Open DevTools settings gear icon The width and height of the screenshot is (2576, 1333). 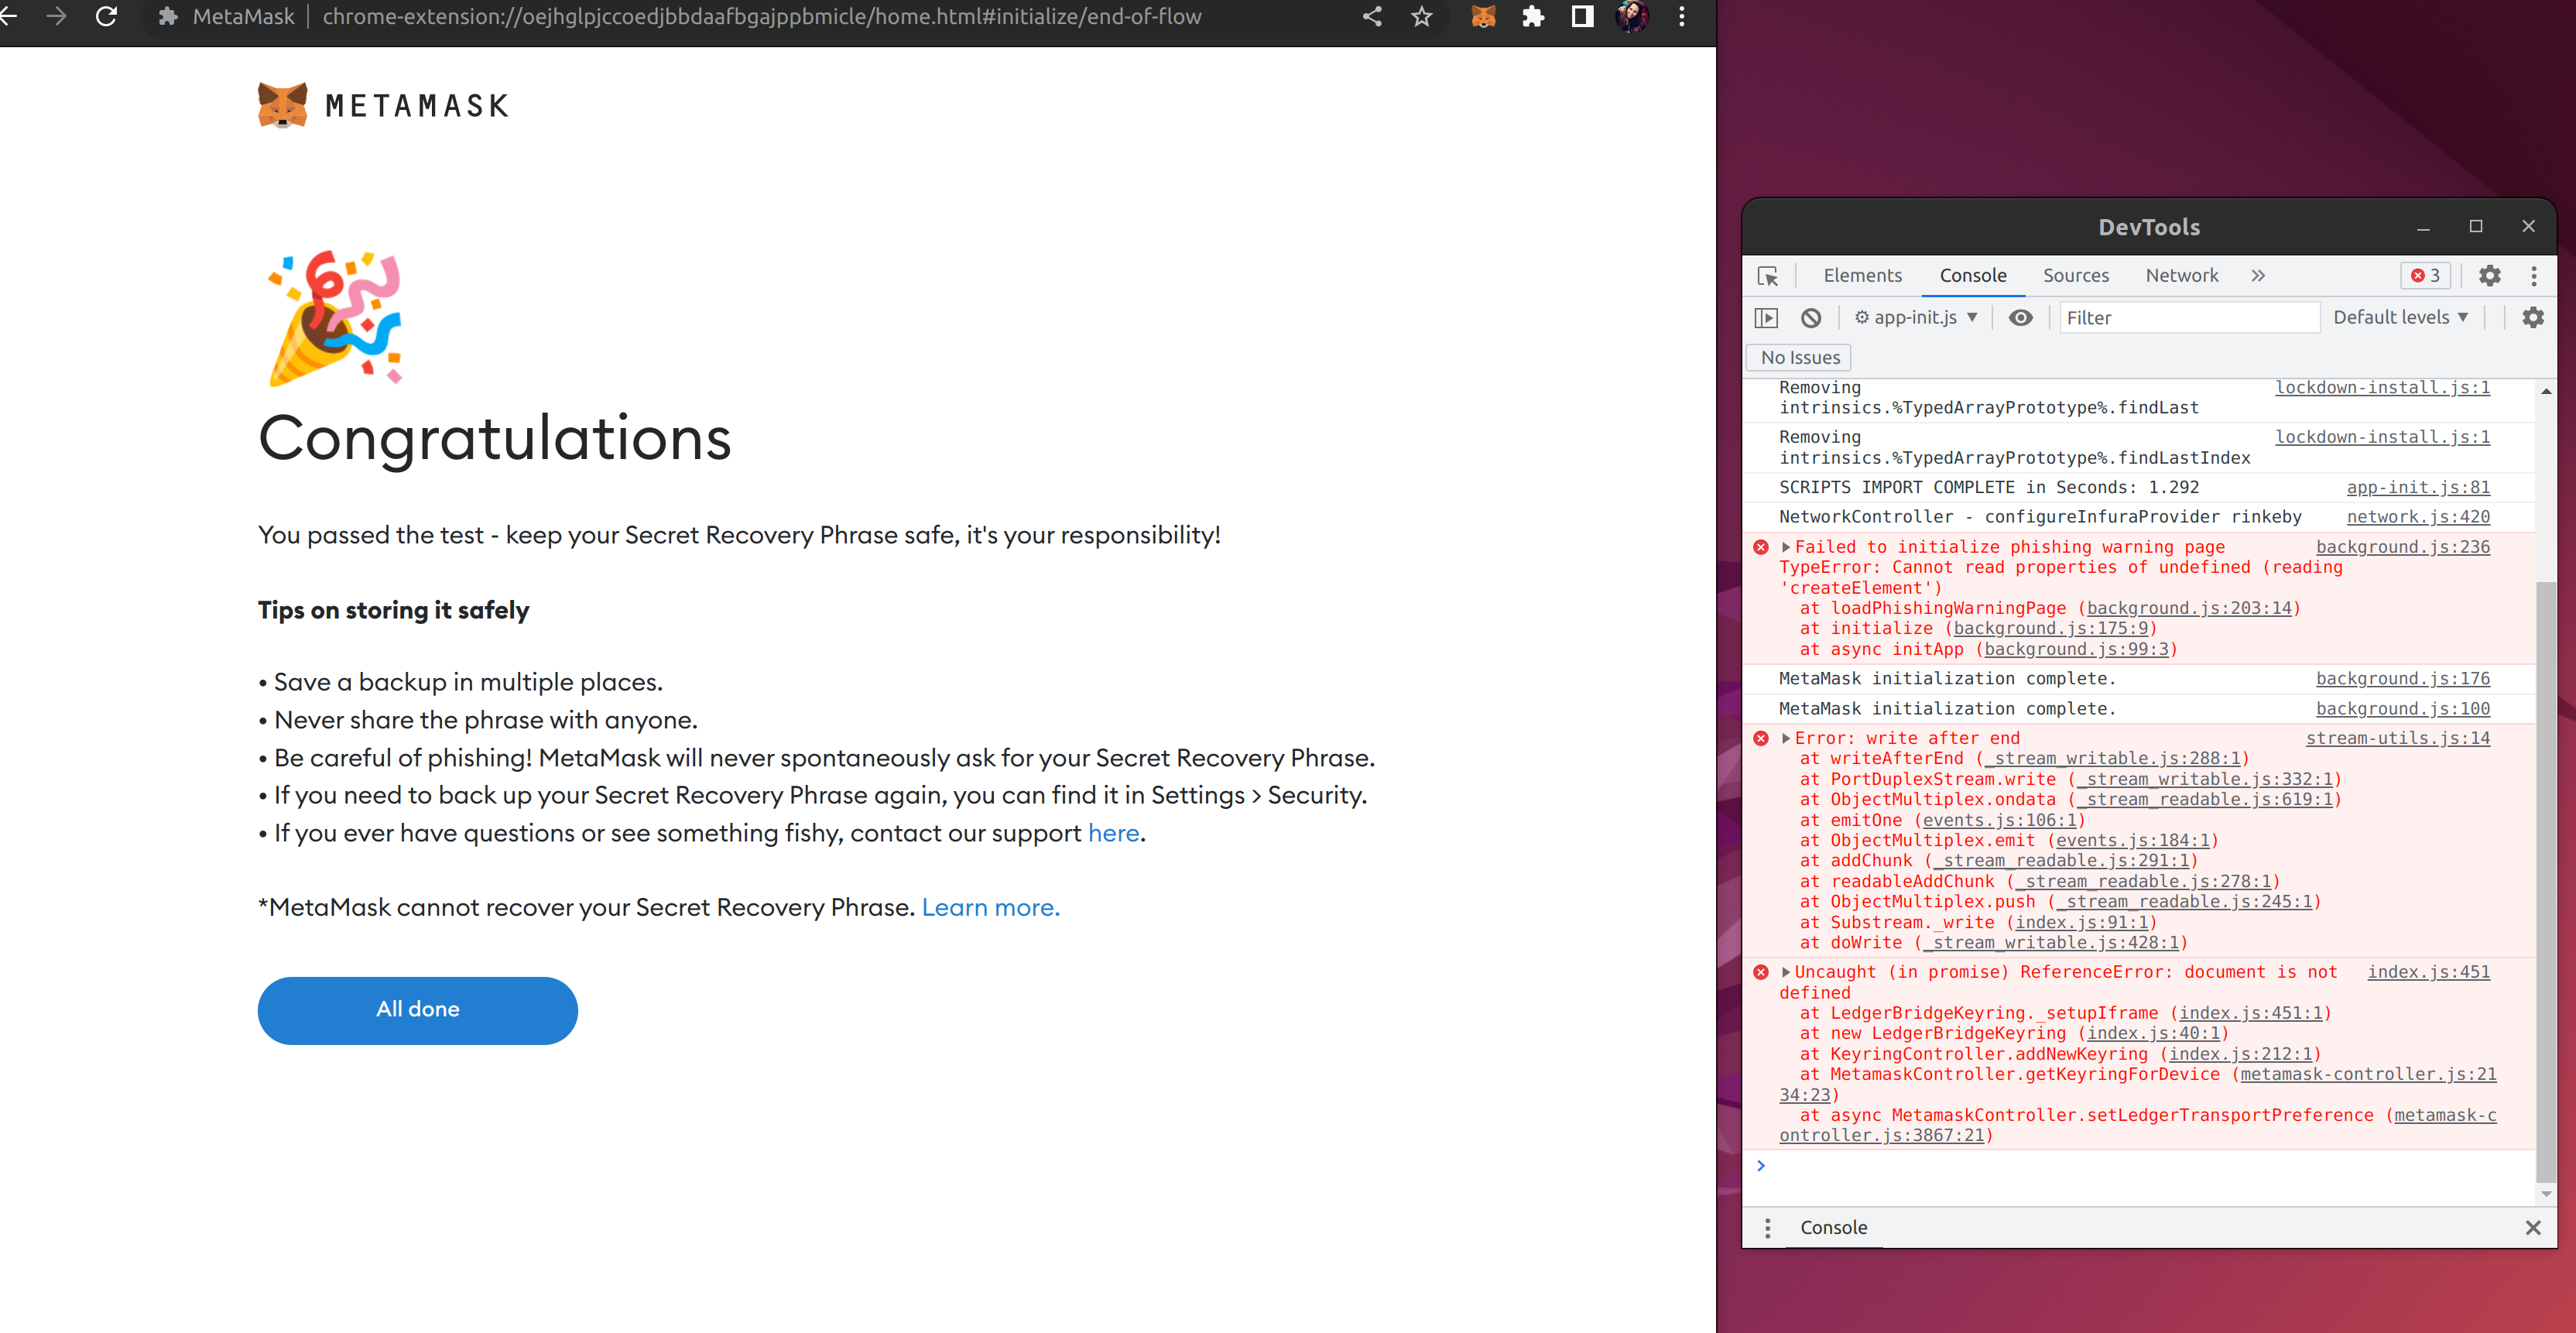(x=2490, y=276)
